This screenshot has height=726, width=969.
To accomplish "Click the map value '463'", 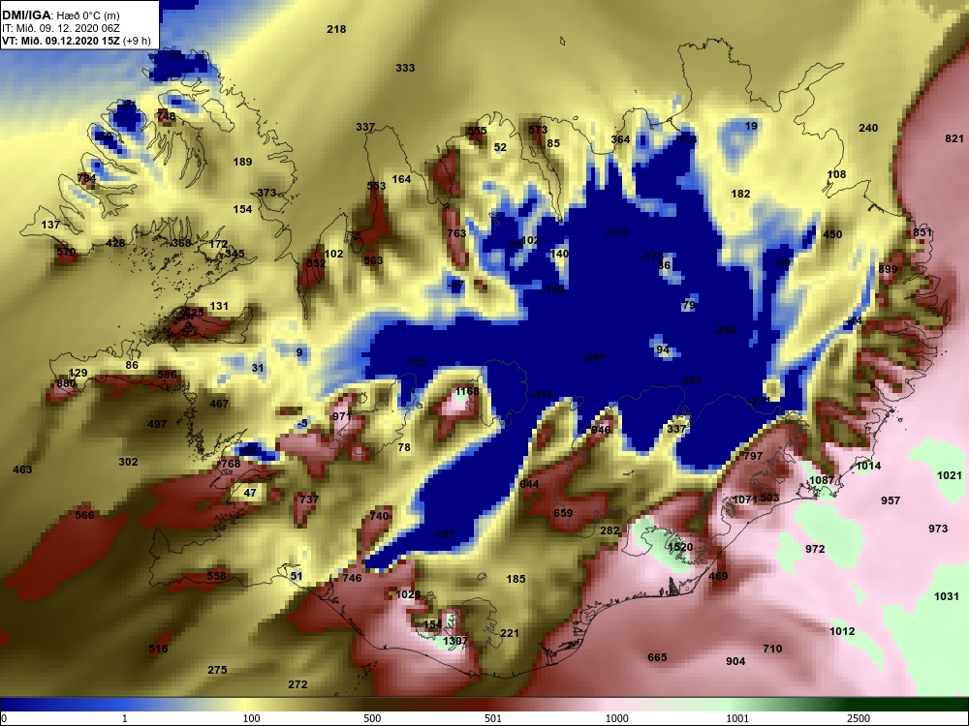I will point(22,469).
